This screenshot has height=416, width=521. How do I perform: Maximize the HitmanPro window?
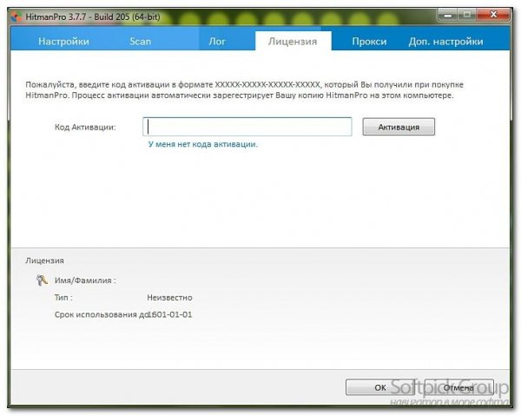(467, 15)
